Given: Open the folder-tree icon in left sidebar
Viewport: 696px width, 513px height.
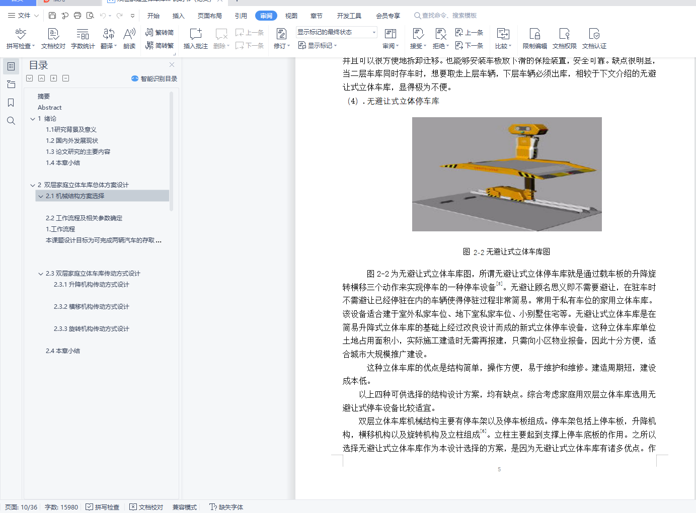Looking at the screenshot, I should (11, 84).
